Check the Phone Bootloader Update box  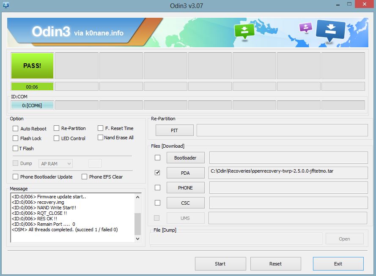point(15,177)
